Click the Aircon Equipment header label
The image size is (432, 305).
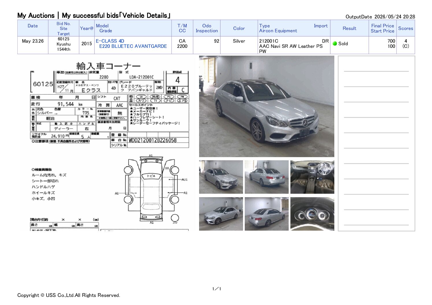coord(278,31)
